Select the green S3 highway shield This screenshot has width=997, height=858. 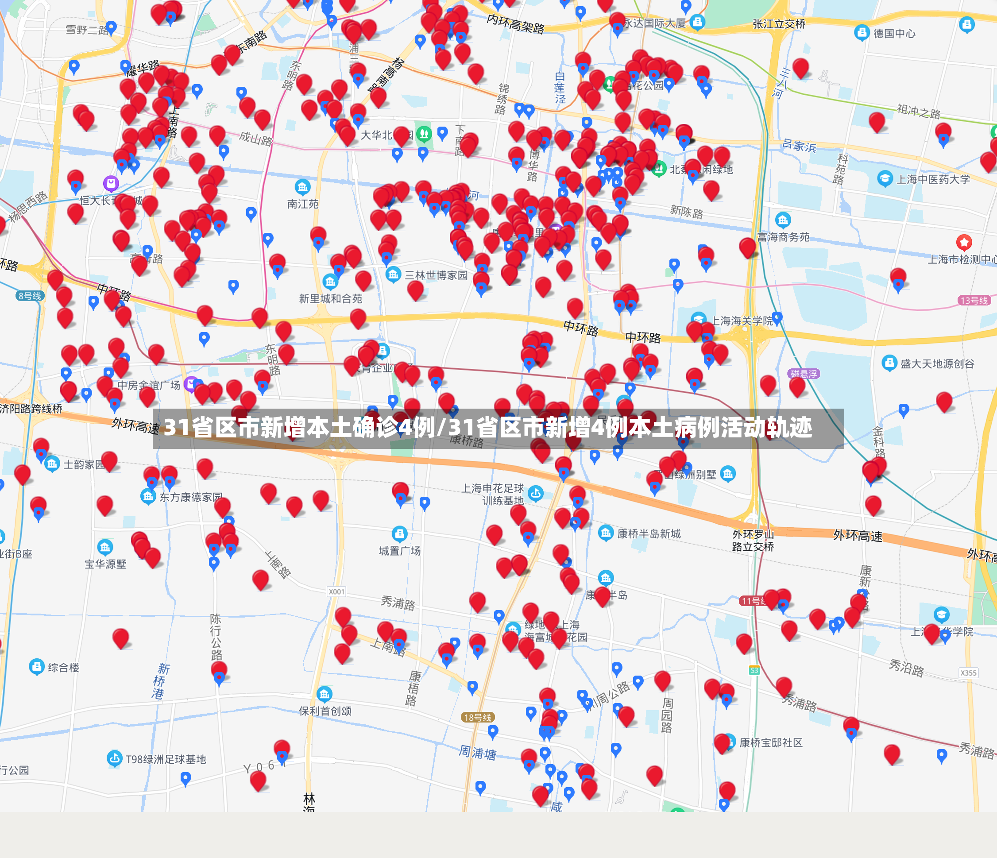click(x=754, y=670)
